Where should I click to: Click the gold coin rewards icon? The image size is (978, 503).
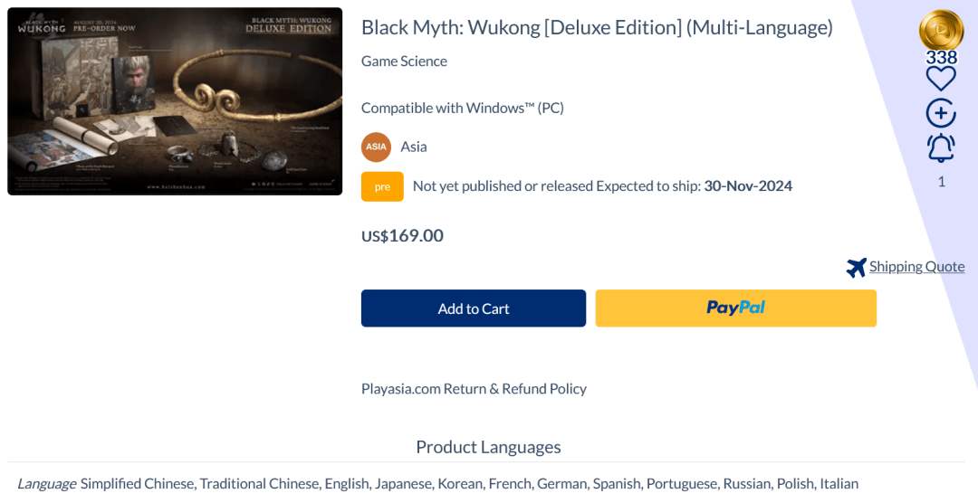[x=941, y=29]
